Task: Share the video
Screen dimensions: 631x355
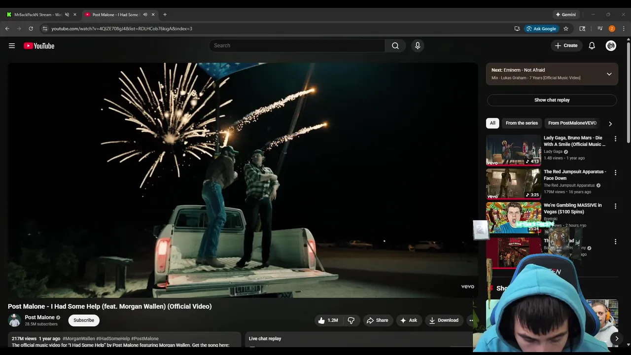Action: click(377, 320)
